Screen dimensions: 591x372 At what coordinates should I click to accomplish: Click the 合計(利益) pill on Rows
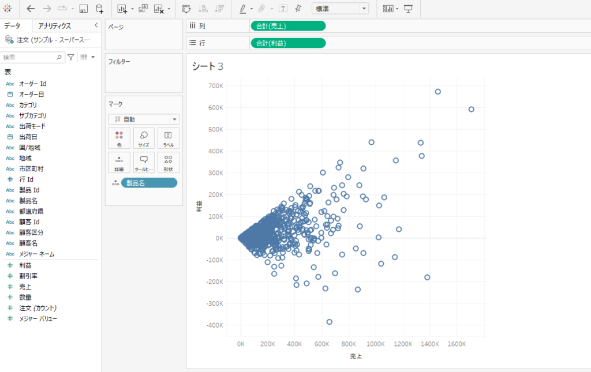click(287, 43)
